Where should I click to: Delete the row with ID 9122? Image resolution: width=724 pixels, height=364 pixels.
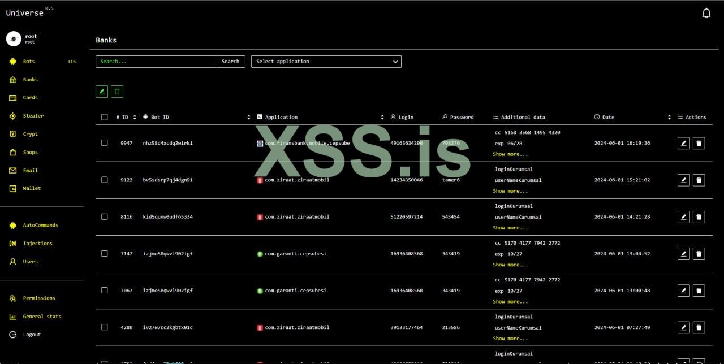click(699, 180)
